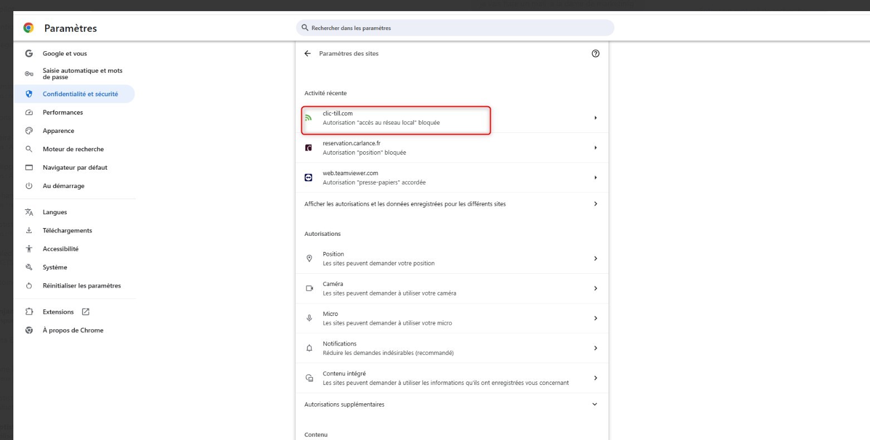Open Contenu intégré chevron

[x=595, y=378]
